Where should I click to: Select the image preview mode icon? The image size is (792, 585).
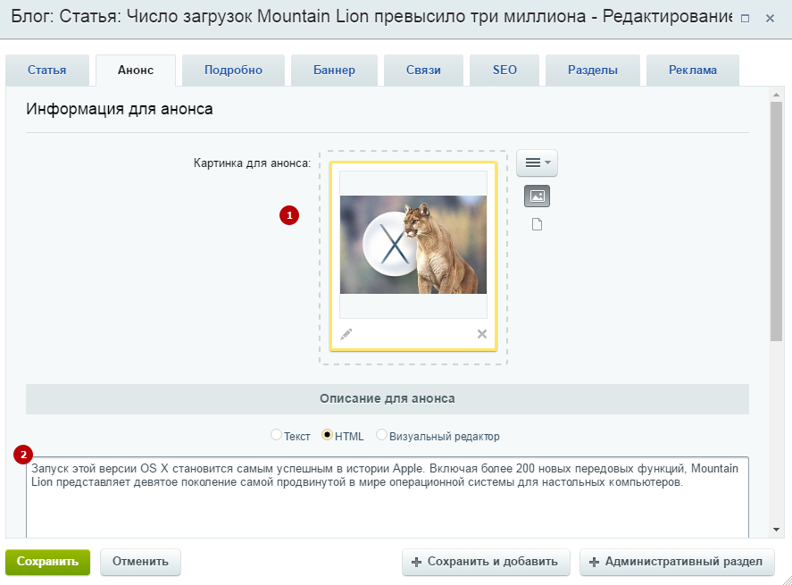coord(537,196)
